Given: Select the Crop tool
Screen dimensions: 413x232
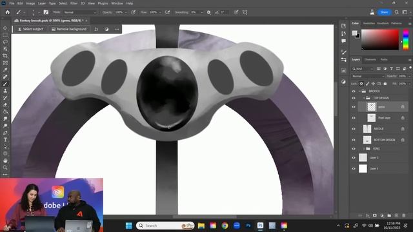Looking at the screenshot, I should 5,56.
